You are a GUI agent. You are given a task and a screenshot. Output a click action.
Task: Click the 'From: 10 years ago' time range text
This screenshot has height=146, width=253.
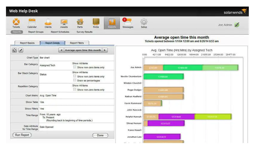(50, 114)
